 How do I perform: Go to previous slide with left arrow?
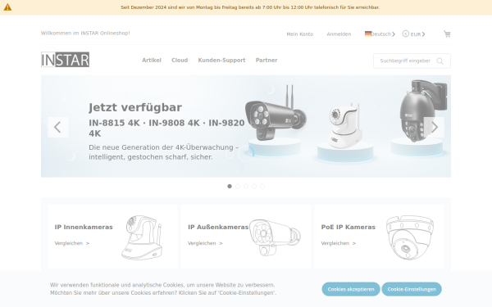click(57, 127)
